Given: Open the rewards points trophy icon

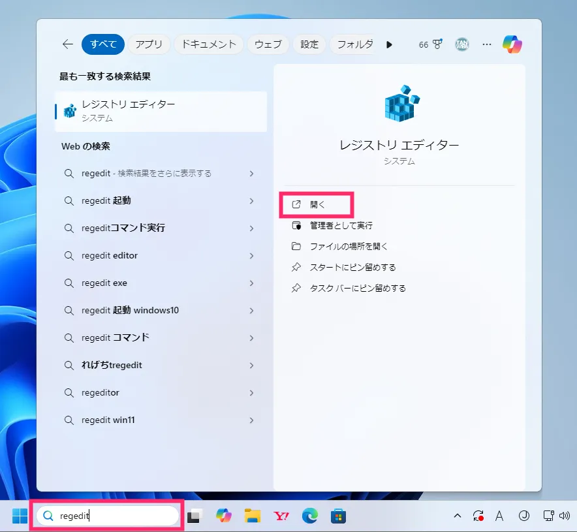Looking at the screenshot, I should click(x=437, y=44).
